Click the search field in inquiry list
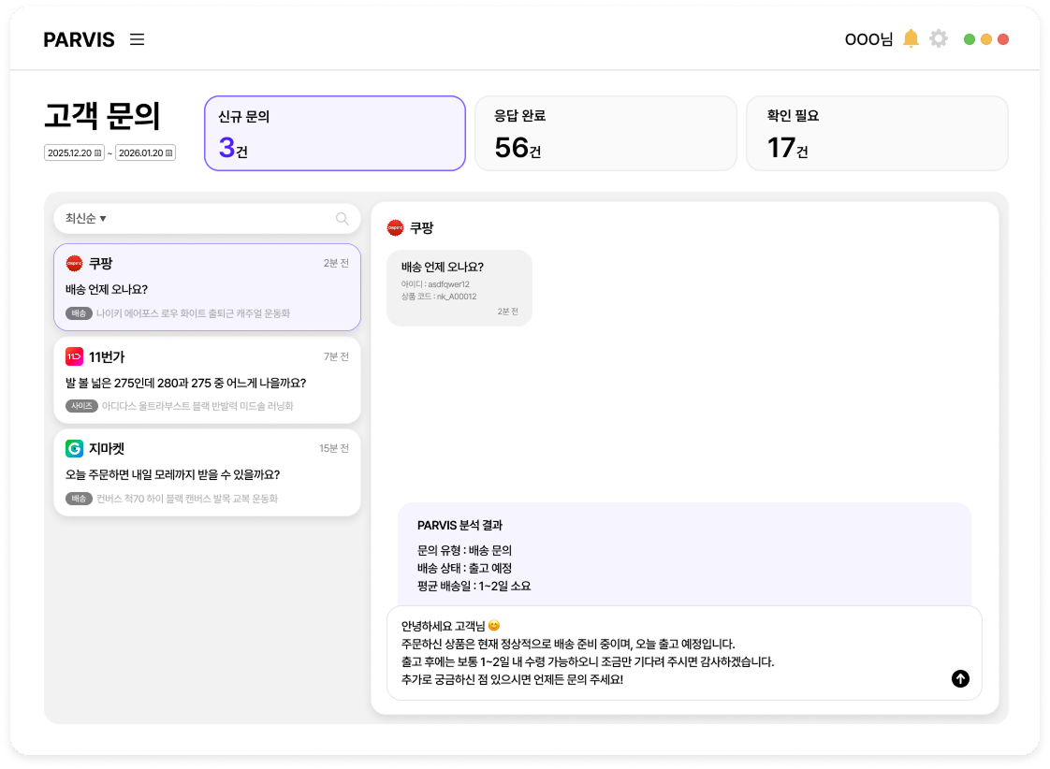 [208, 219]
